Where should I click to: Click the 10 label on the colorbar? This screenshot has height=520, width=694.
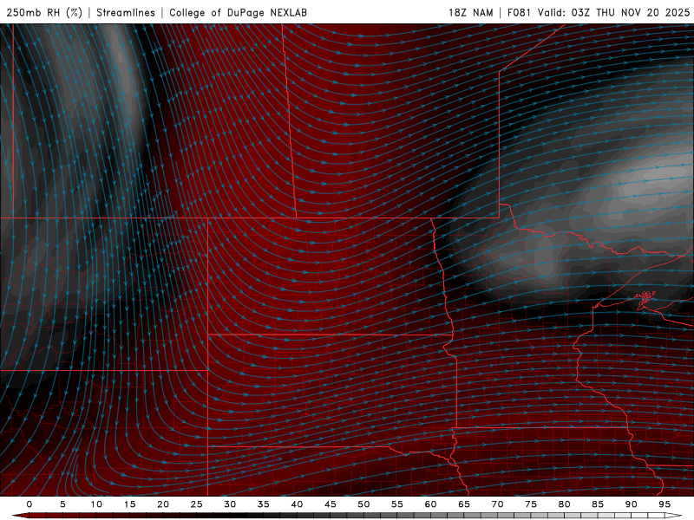pyautogui.click(x=96, y=504)
